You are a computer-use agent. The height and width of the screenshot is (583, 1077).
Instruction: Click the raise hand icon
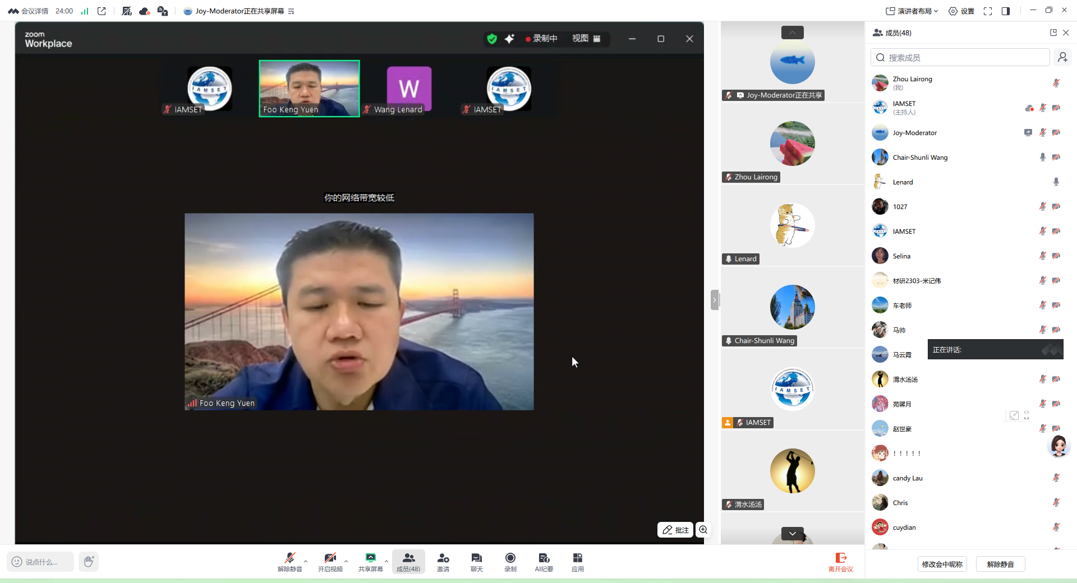coord(89,561)
